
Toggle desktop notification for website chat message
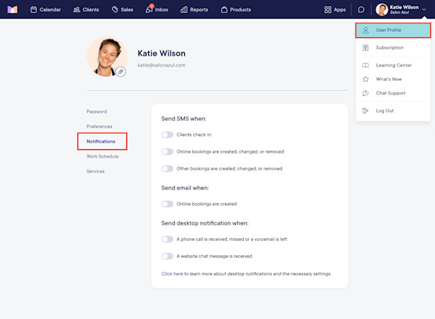point(167,256)
